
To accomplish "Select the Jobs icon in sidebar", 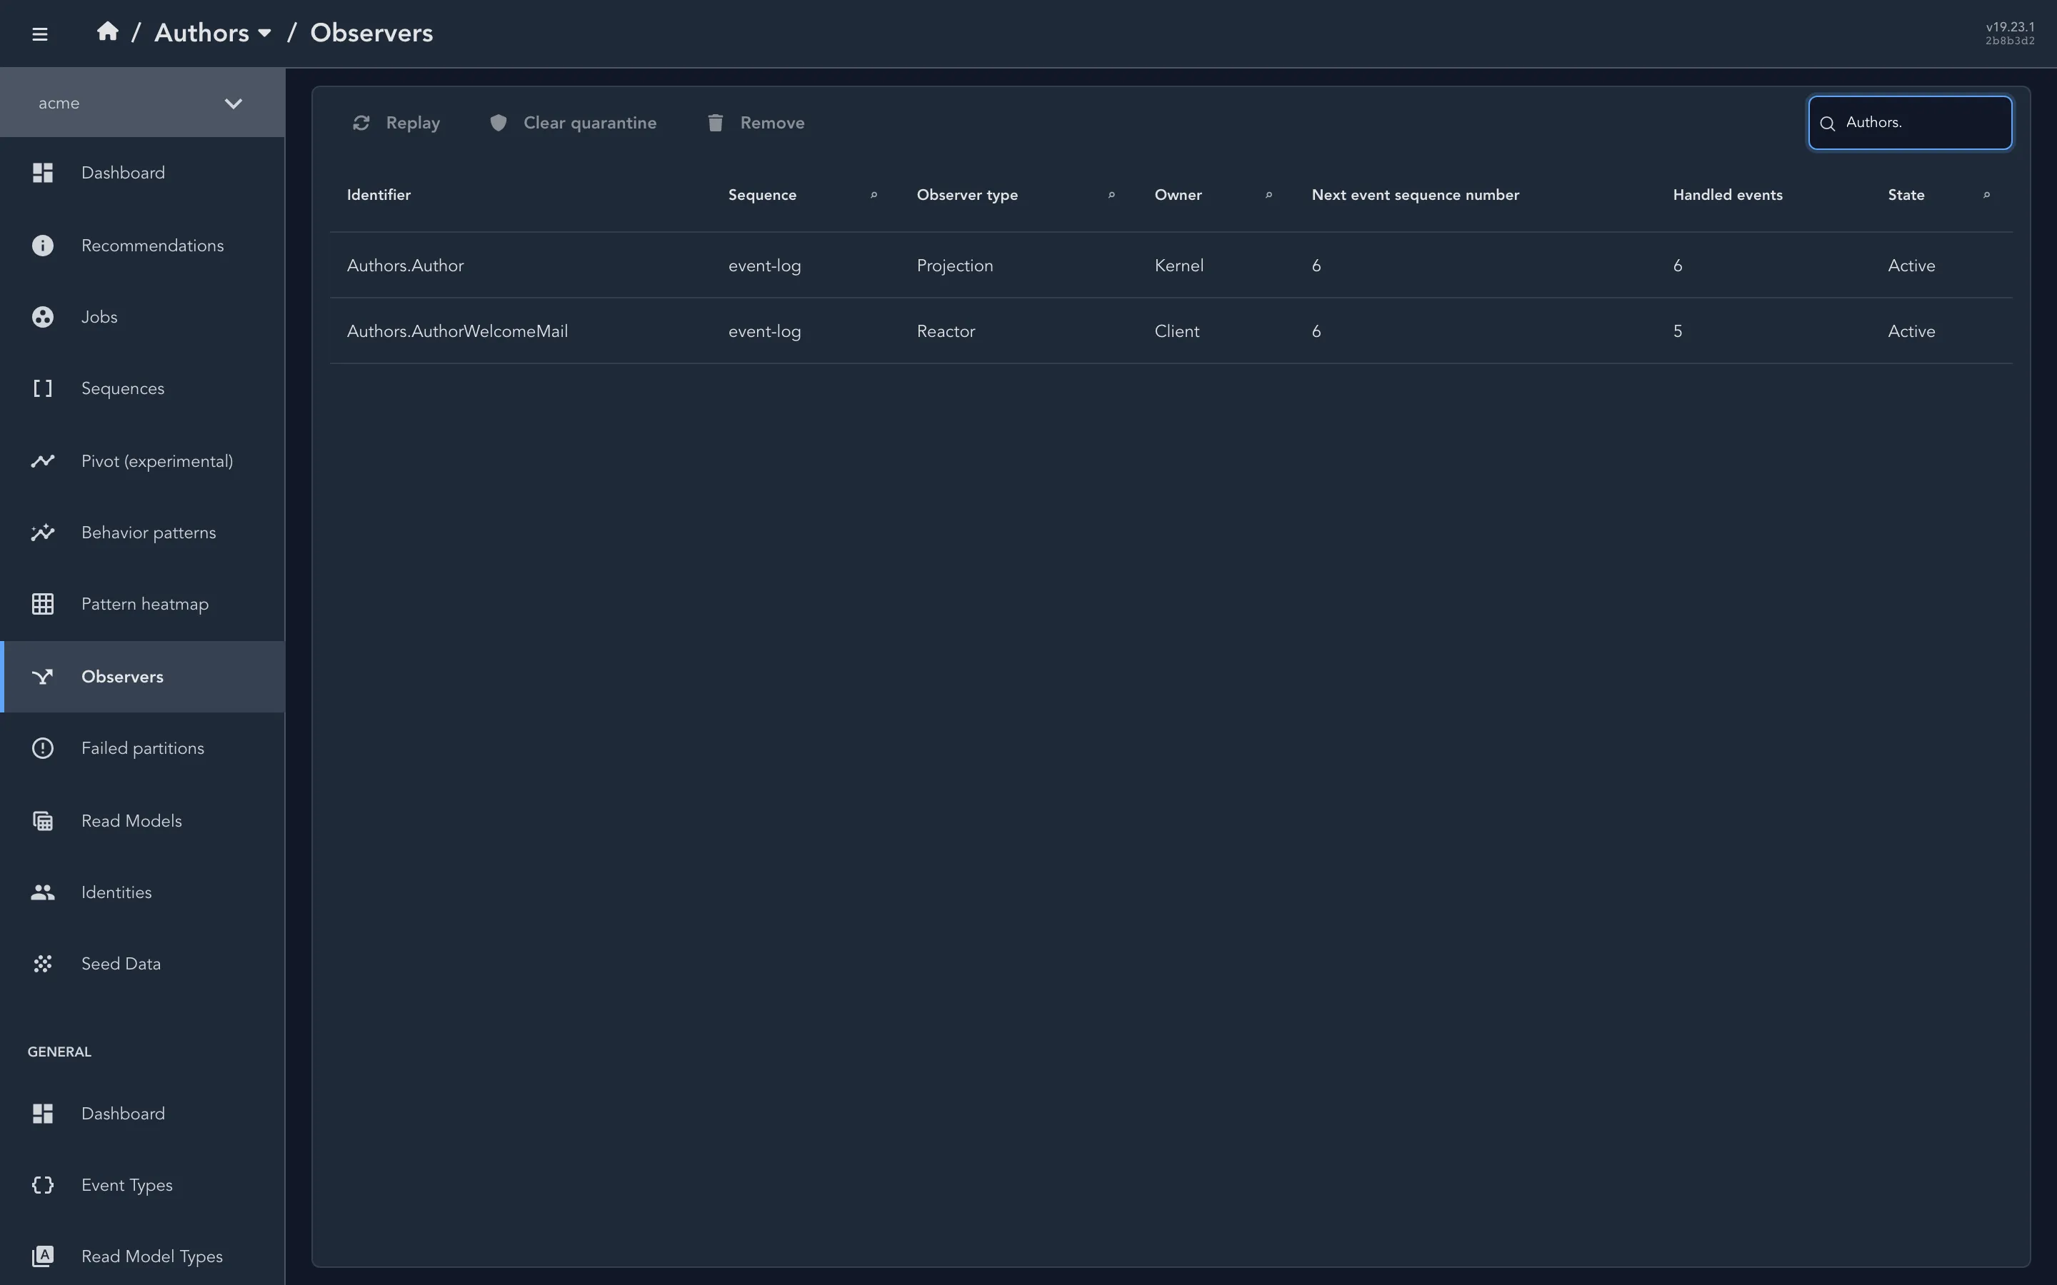I will click(43, 317).
